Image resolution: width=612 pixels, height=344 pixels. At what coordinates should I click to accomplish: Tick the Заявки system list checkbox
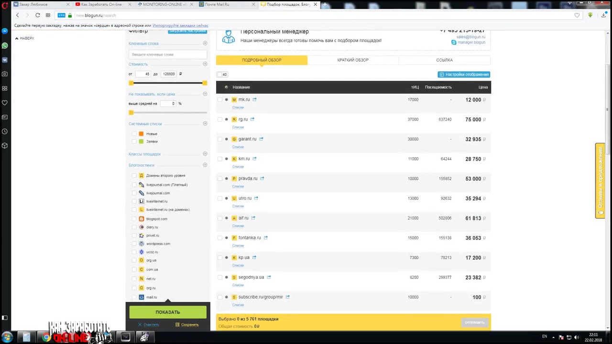pyautogui.click(x=134, y=141)
